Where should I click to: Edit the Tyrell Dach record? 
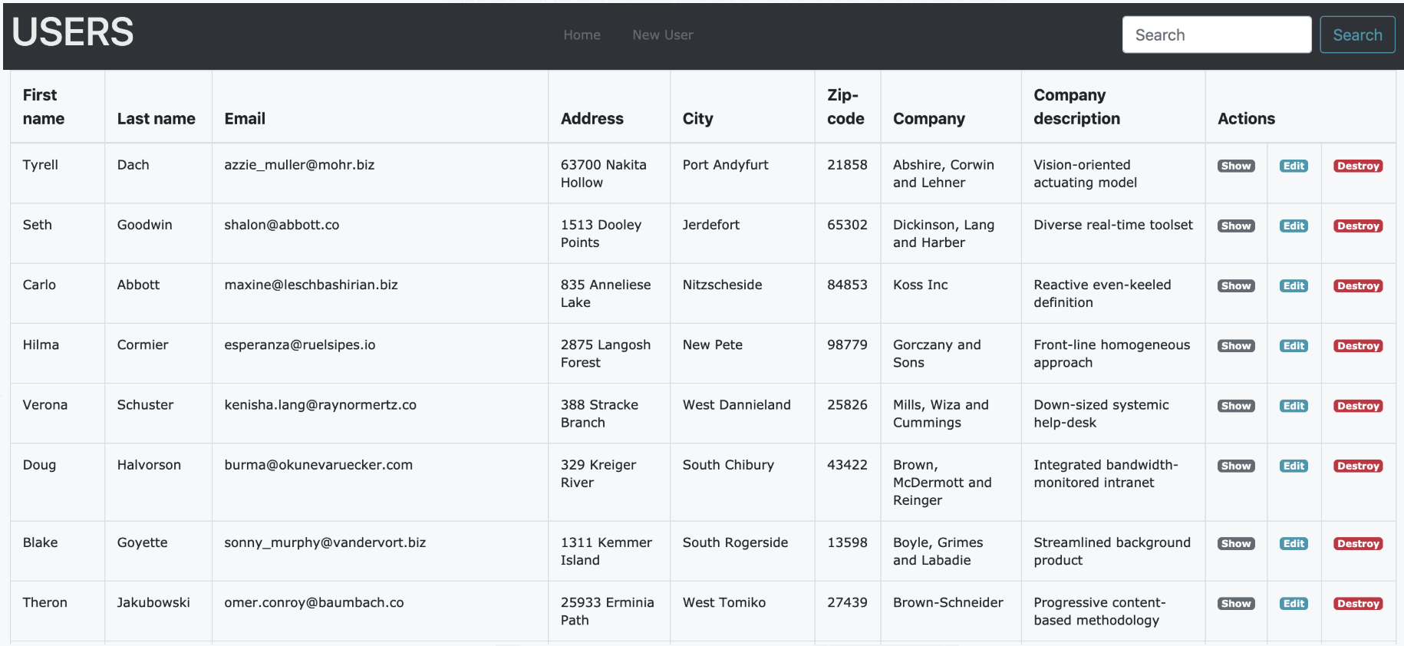click(1294, 166)
